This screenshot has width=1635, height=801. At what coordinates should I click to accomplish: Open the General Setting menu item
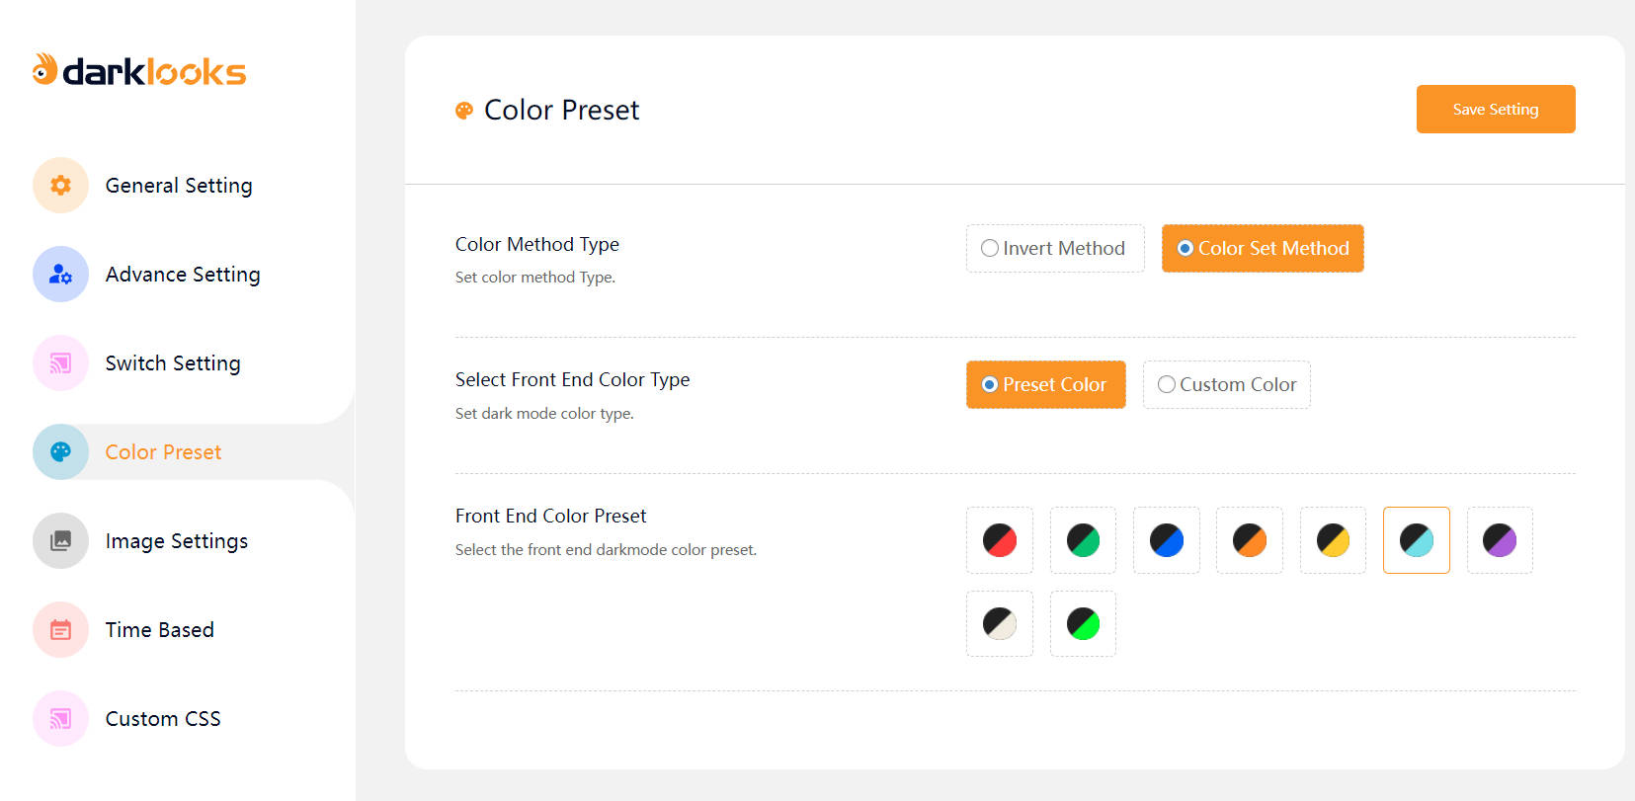(x=179, y=186)
